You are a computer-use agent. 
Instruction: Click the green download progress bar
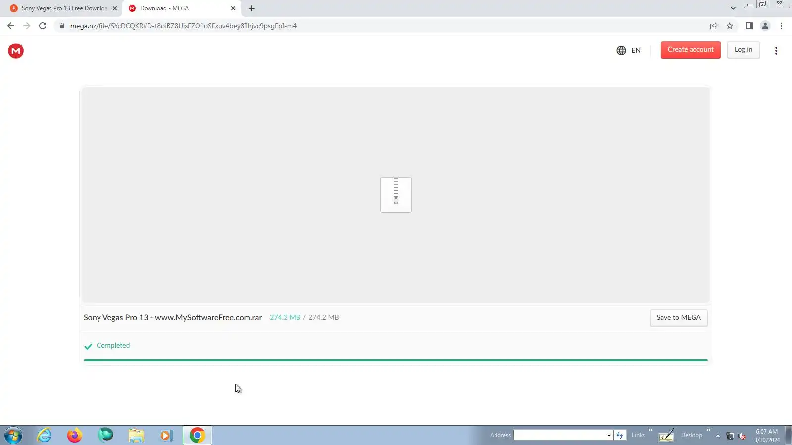click(x=396, y=360)
